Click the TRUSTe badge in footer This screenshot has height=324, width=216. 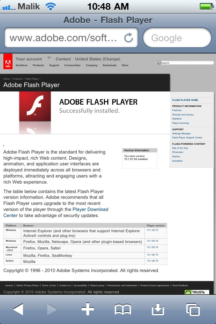(x=197, y=292)
